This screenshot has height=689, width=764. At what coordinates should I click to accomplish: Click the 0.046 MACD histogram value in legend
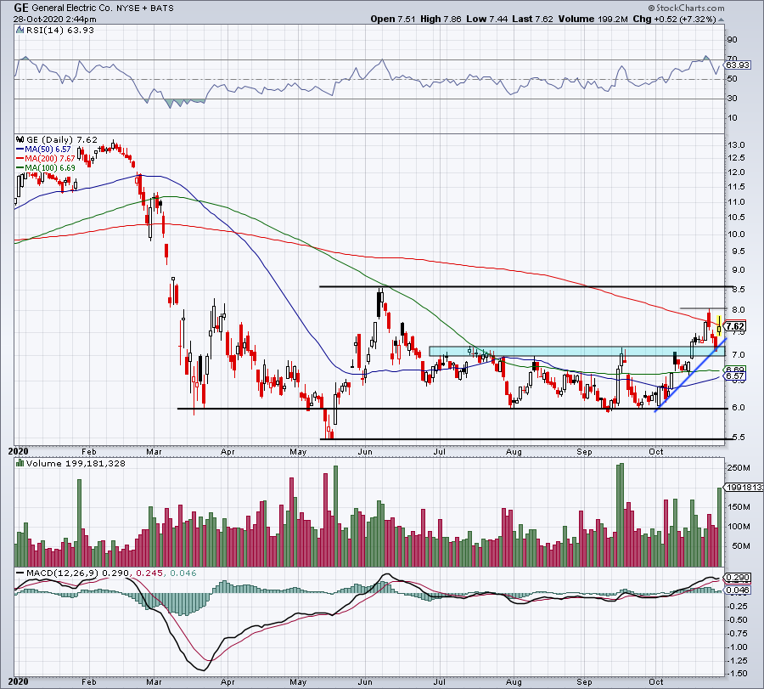click(183, 573)
